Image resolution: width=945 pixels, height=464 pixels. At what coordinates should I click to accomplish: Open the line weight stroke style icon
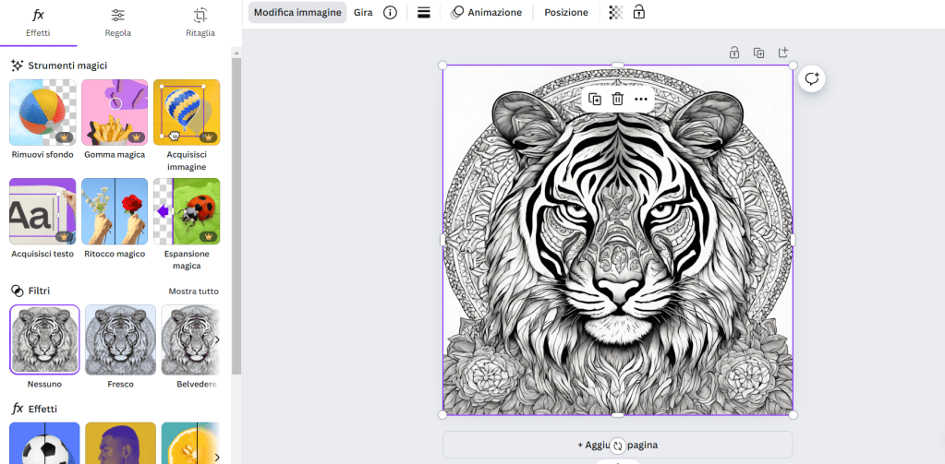tap(424, 13)
